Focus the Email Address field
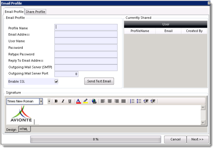The height and width of the screenshot is (150, 215). click(86, 34)
